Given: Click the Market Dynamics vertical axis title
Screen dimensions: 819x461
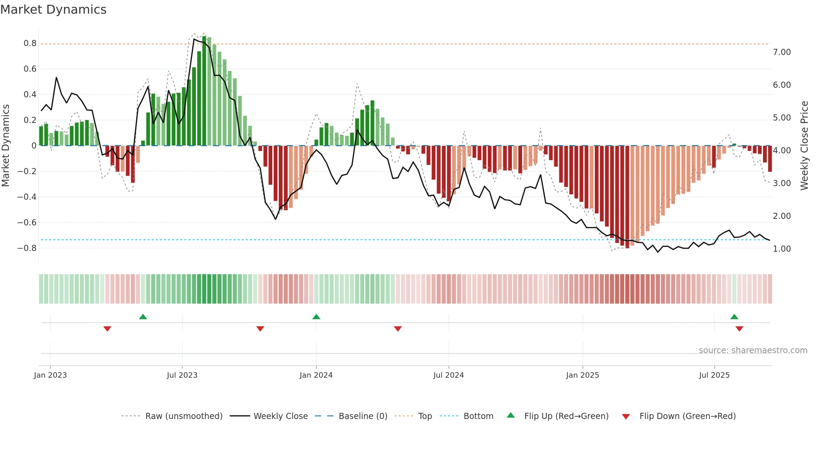Looking at the screenshot, I should point(5,145).
